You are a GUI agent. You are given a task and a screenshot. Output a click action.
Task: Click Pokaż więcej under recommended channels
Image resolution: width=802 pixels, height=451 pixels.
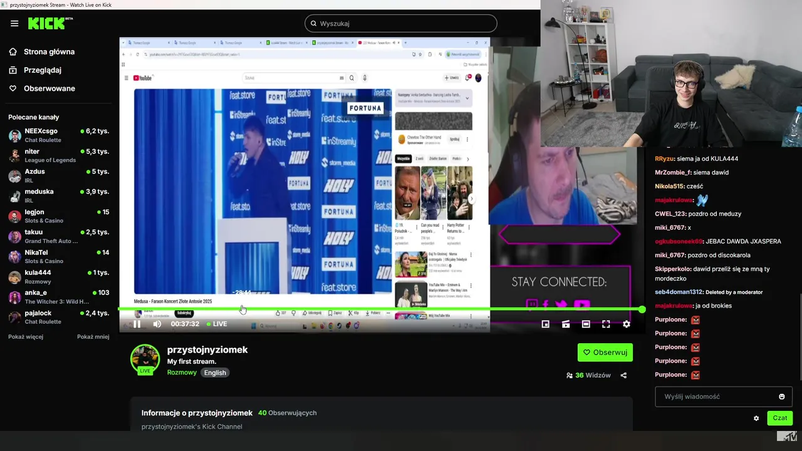coord(26,337)
